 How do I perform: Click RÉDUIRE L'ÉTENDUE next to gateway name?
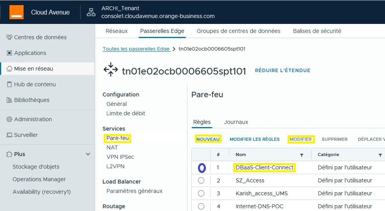click(x=282, y=71)
